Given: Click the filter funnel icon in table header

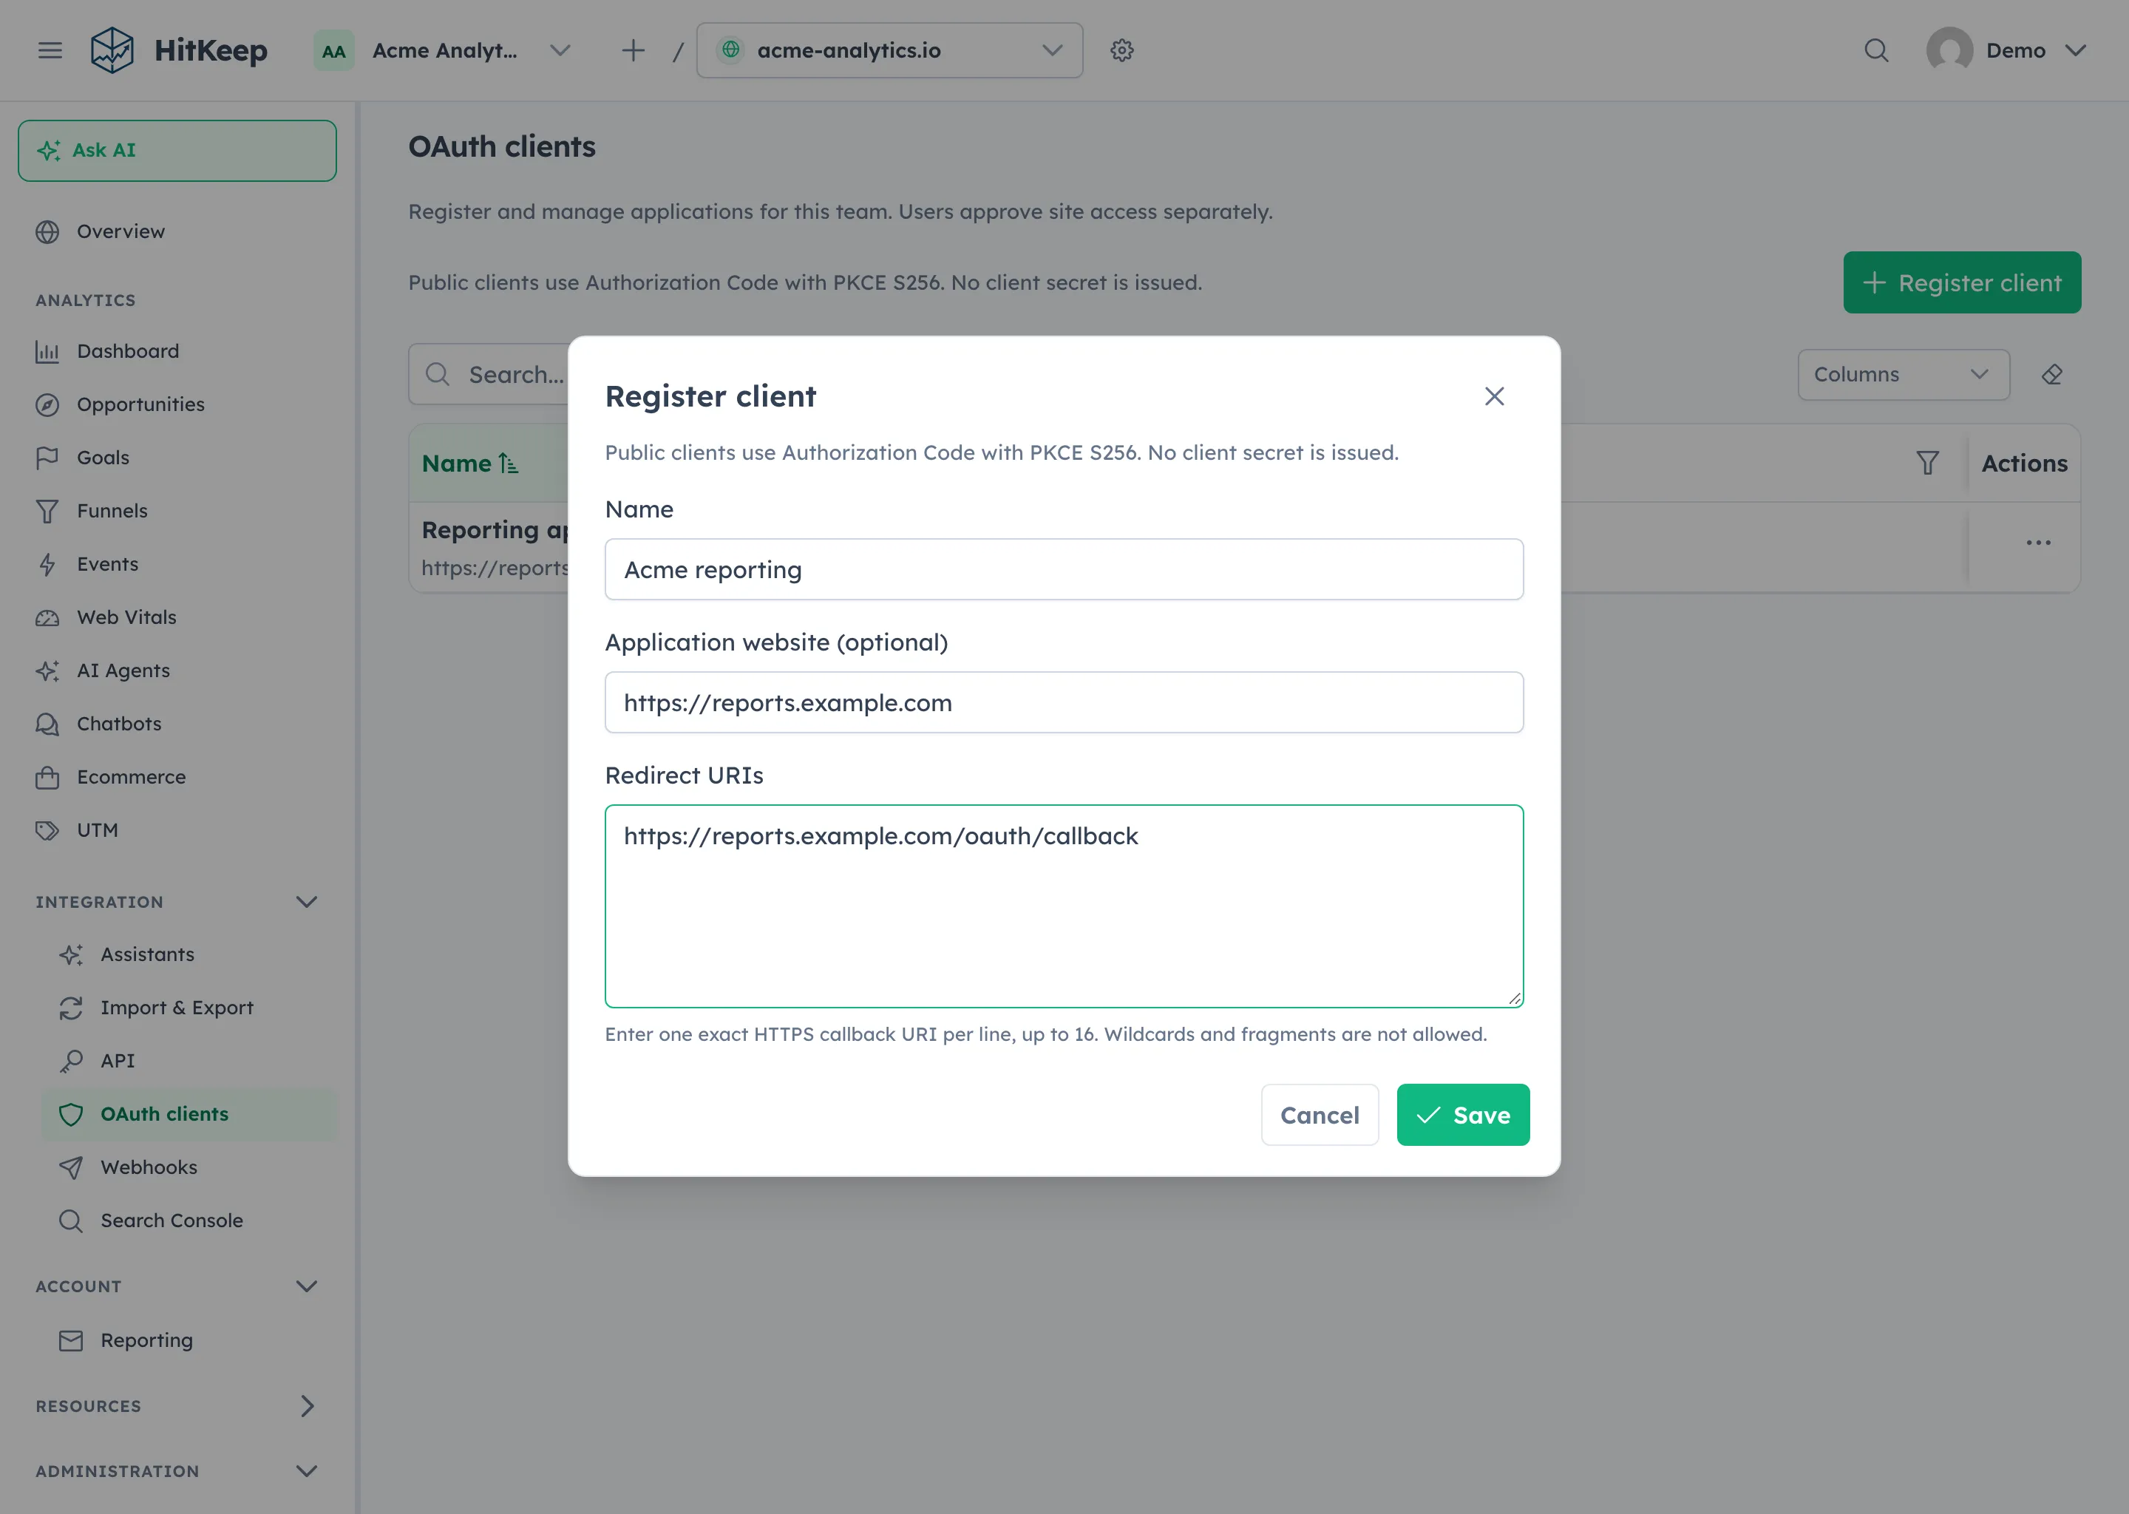Looking at the screenshot, I should click(1928, 464).
